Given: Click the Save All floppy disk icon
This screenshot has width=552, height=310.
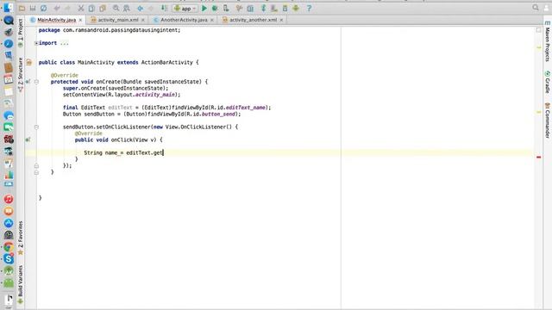Looking at the screenshot, I should pos(33,8).
